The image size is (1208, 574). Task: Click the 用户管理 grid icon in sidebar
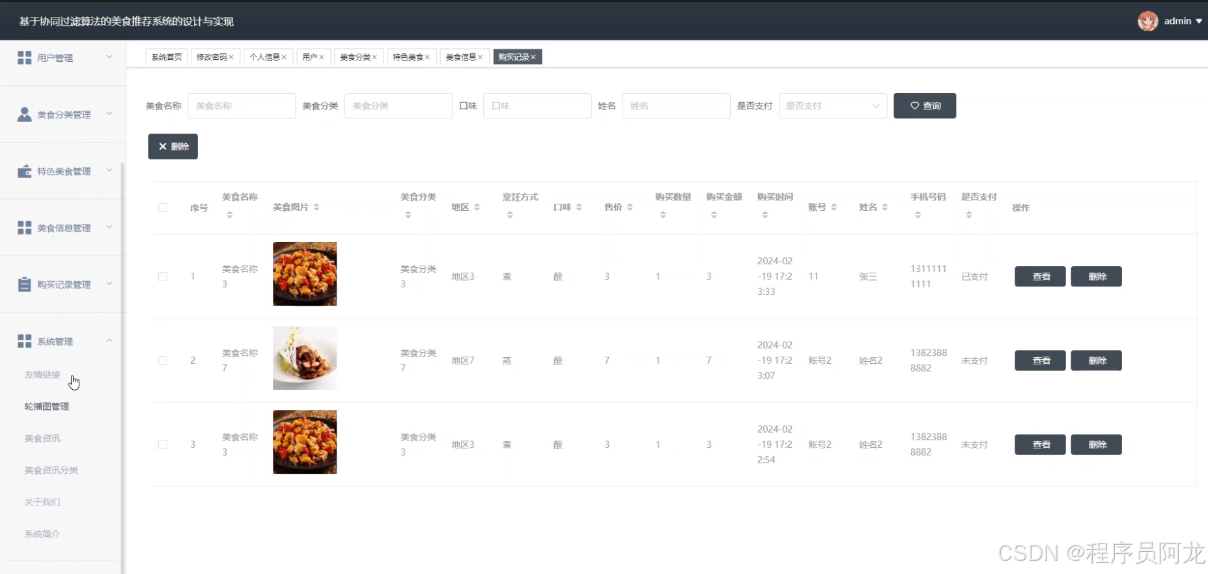coord(24,58)
